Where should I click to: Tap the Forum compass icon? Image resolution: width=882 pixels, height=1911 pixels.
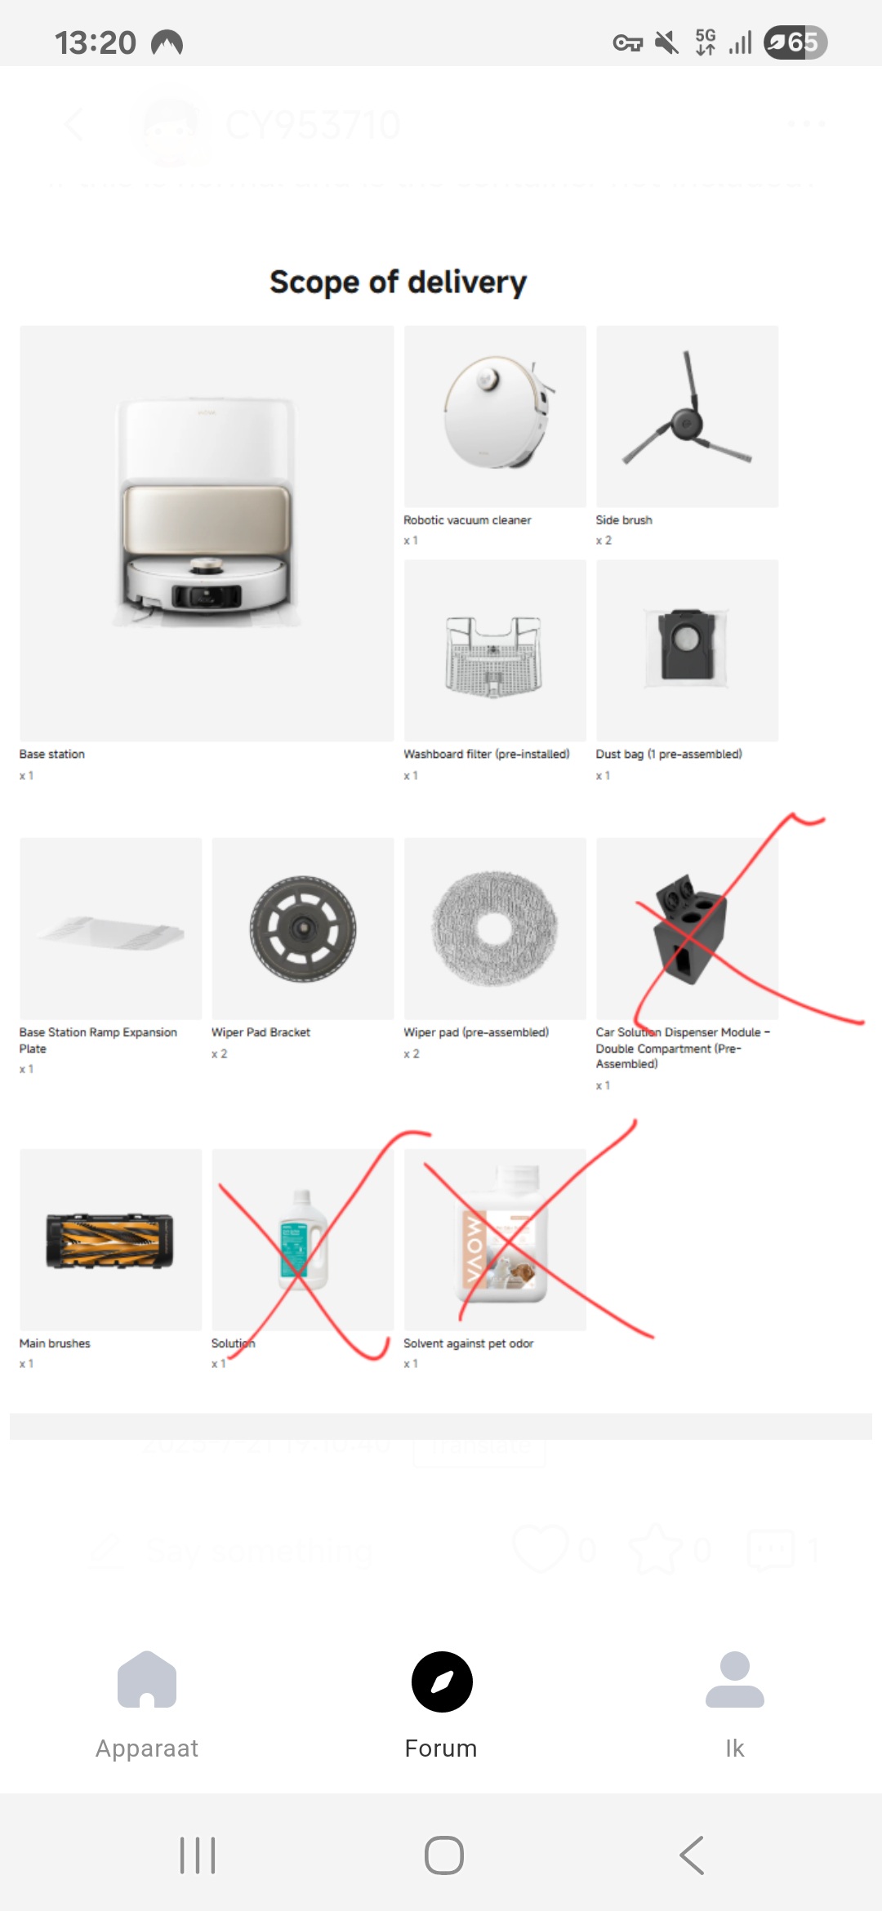[x=442, y=1682]
